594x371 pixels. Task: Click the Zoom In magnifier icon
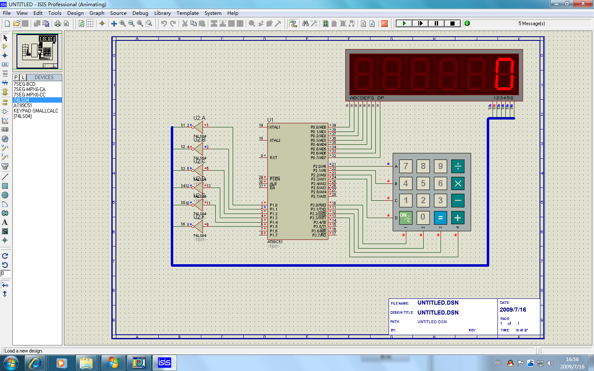123,23
